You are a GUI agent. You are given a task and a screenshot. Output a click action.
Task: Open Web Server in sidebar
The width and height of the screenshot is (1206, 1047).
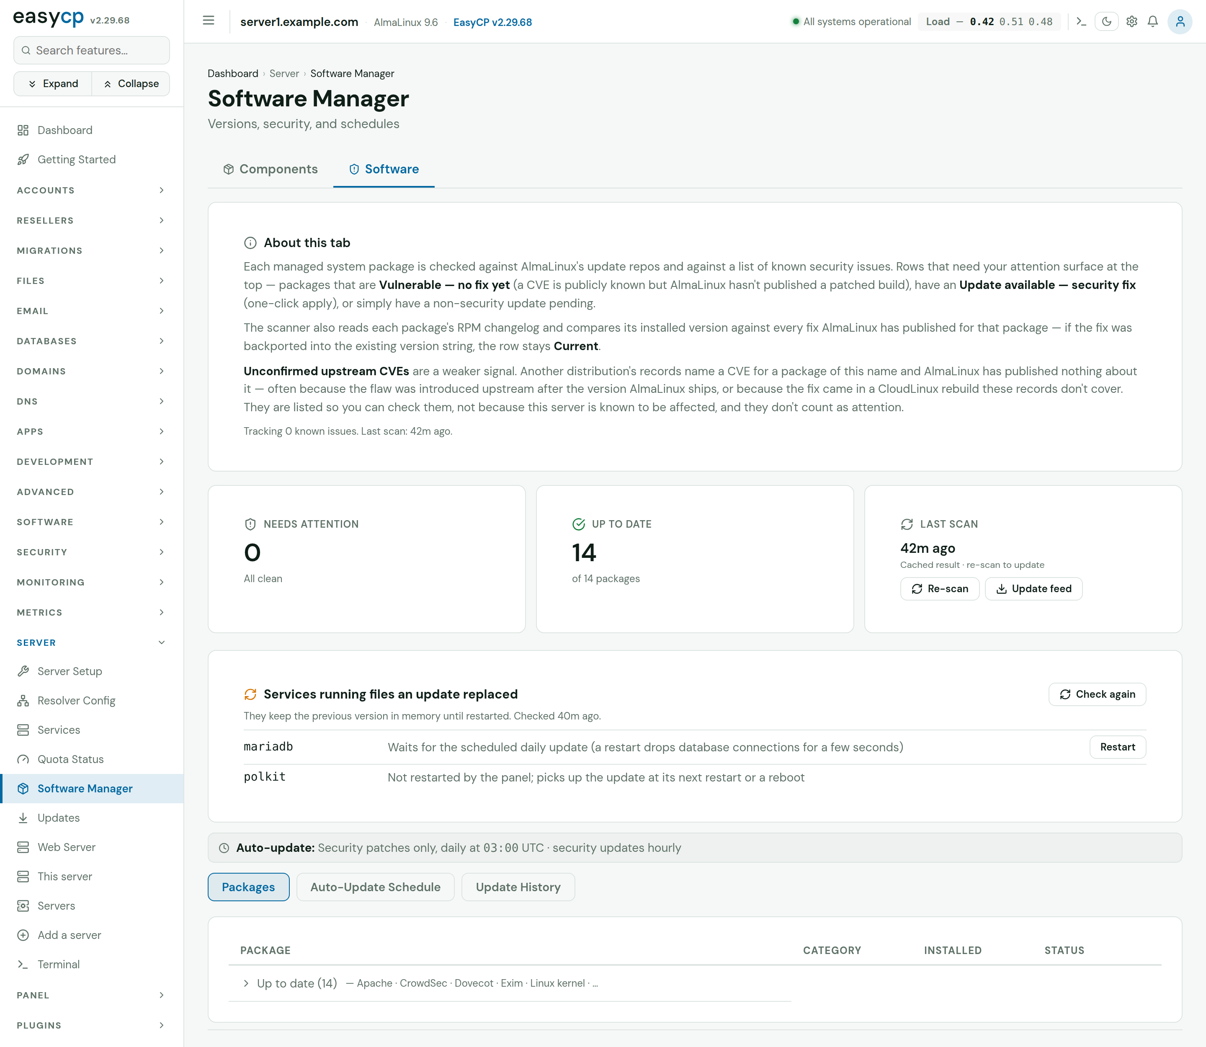(92, 846)
